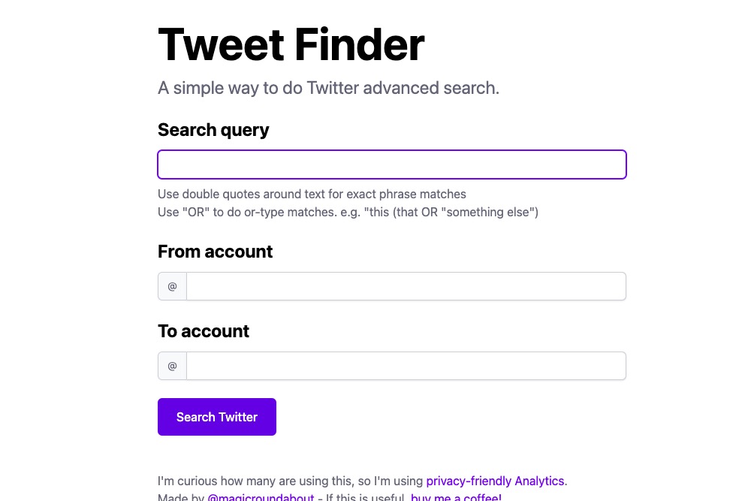751x501 pixels.
Task: Click the From account label
Action: point(215,252)
